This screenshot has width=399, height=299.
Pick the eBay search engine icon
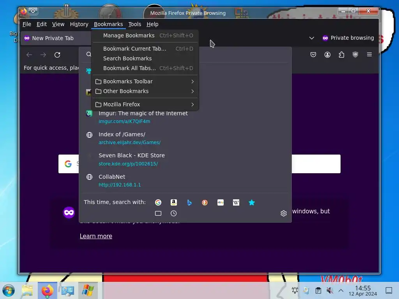221,202
